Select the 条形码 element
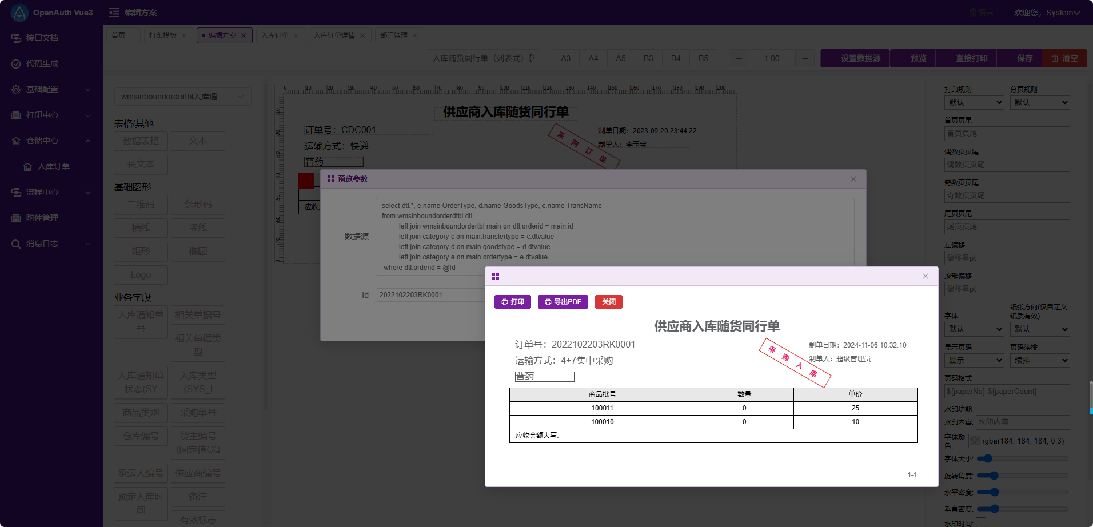Screen dimensions: 1093x527 pyautogui.click(x=198, y=205)
